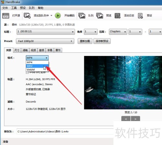162x145 pixels.
Task: Click the 开始编码 toolbar label
Action: pos(69,16)
